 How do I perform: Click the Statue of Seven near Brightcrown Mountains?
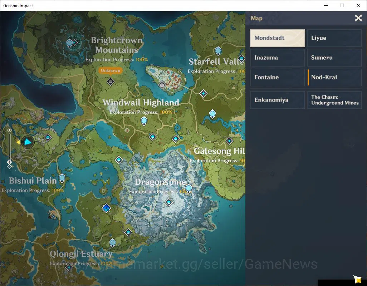pyautogui.click(x=69, y=44)
